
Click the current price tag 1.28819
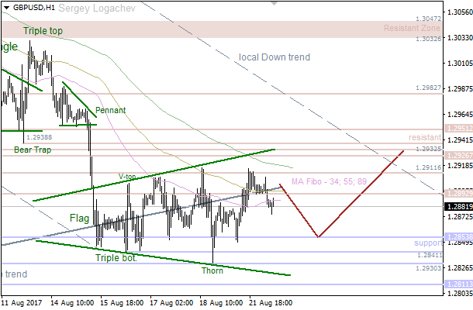click(457, 207)
